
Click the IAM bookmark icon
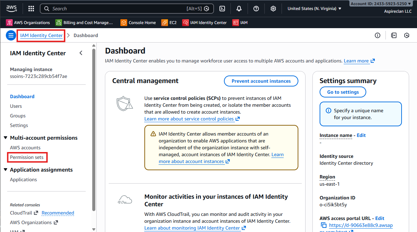pos(236,23)
